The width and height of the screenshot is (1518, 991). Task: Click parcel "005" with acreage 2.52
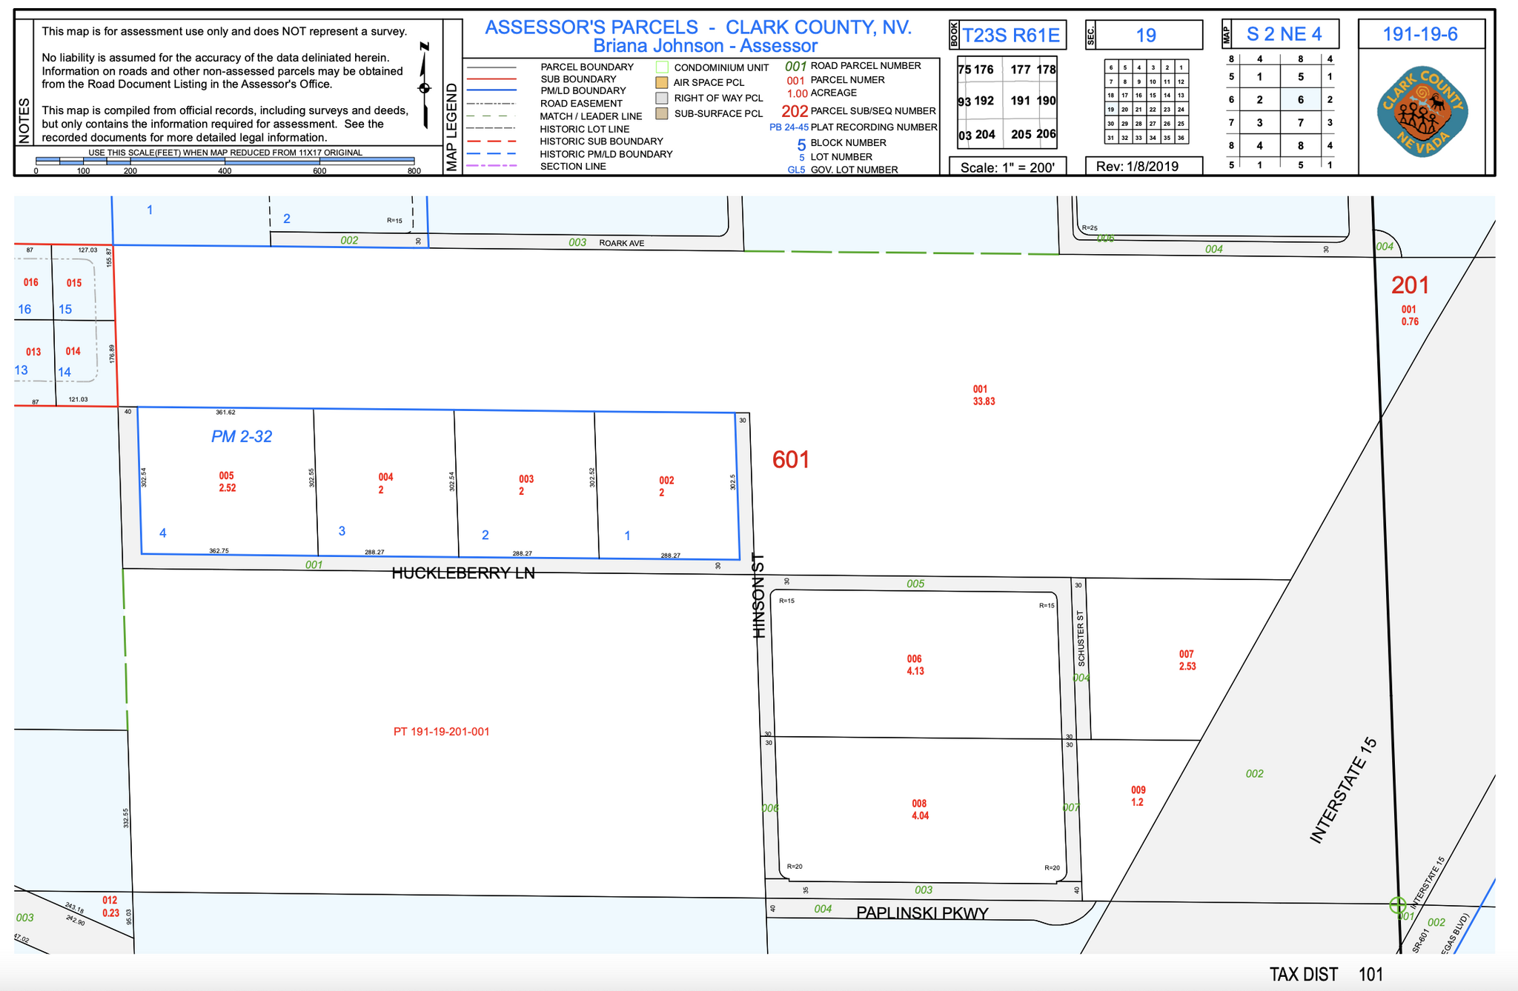227,482
